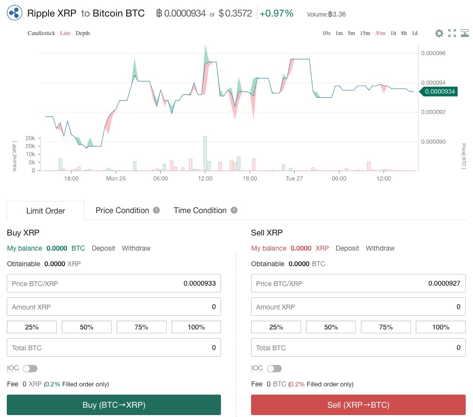Switch to the Limit Order tab
Screen dimensions: 473x417
coord(46,211)
